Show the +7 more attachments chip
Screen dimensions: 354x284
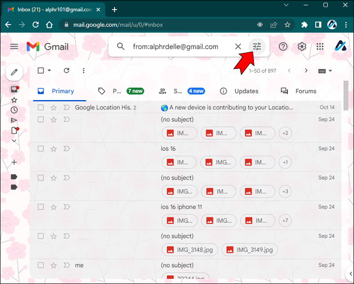pos(285,220)
